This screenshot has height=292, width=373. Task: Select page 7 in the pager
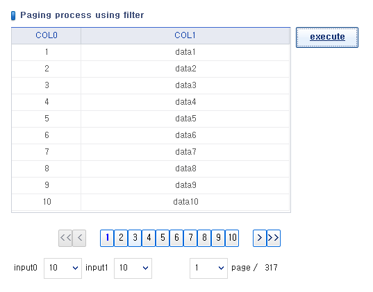[190, 238]
